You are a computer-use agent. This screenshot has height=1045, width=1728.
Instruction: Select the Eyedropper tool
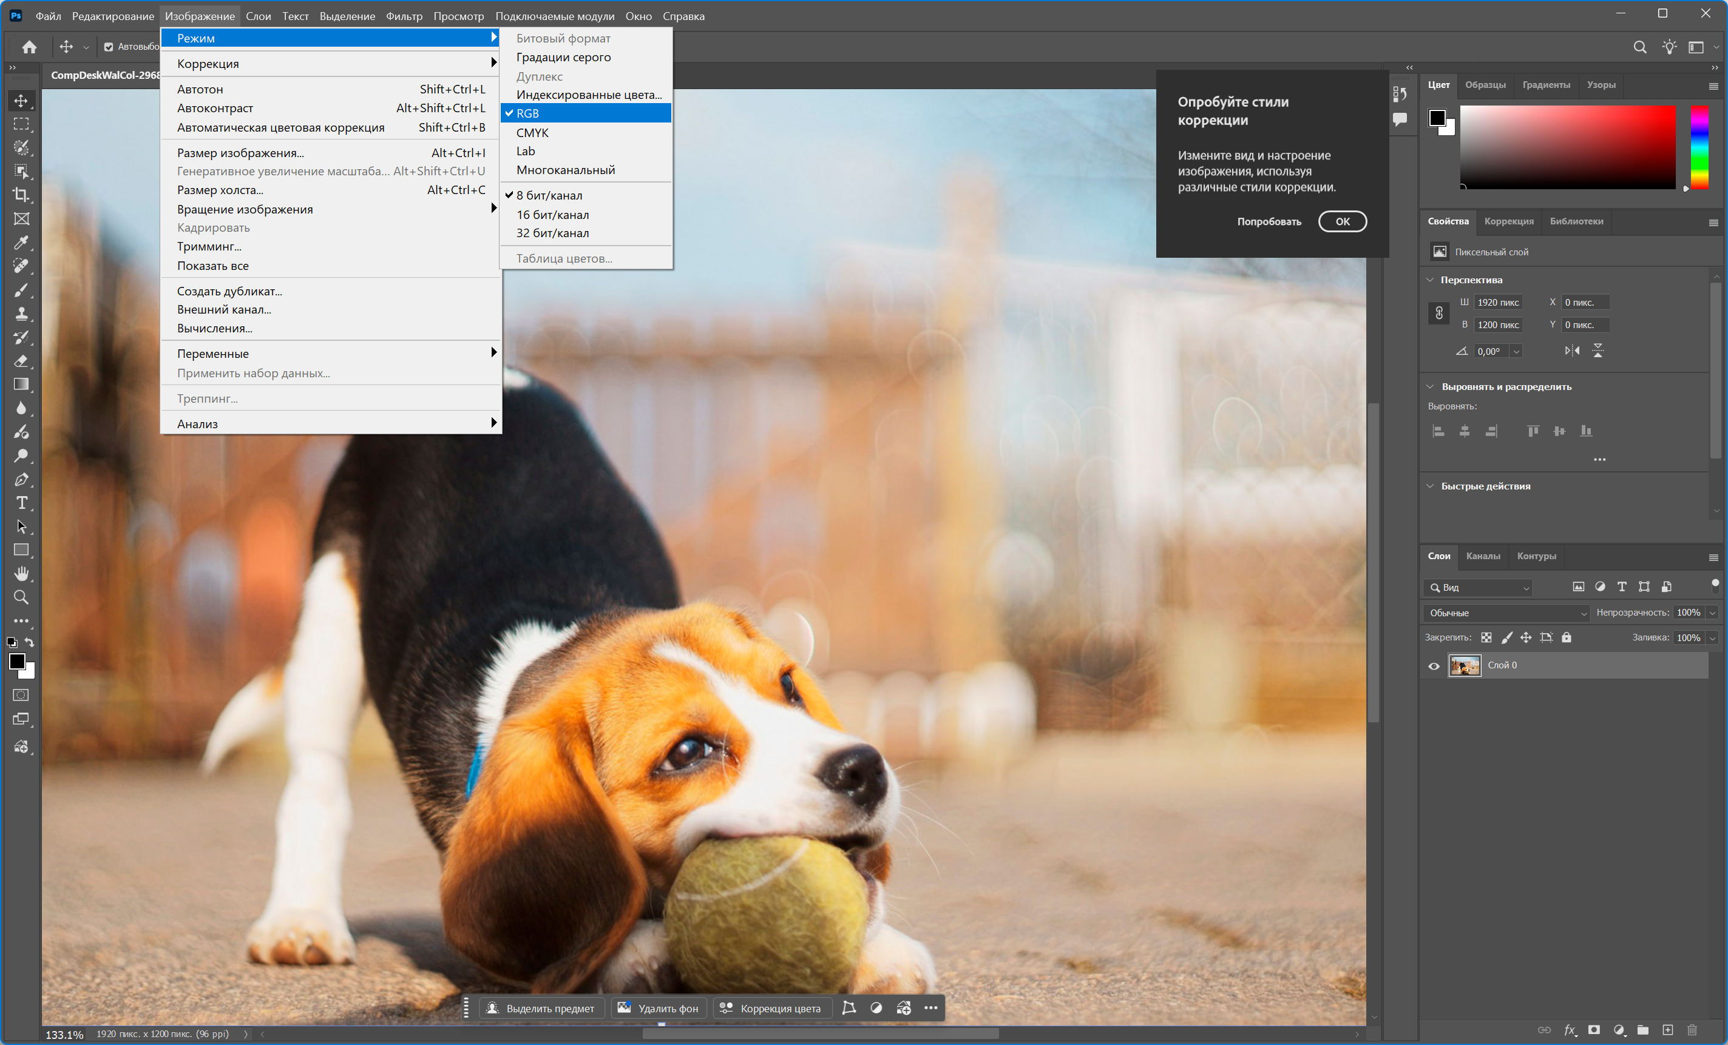click(x=21, y=243)
